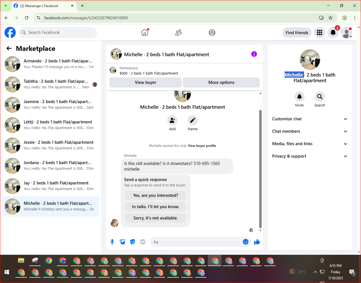Open File Explorer from the taskbar
361x283 pixels.
tap(21, 260)
